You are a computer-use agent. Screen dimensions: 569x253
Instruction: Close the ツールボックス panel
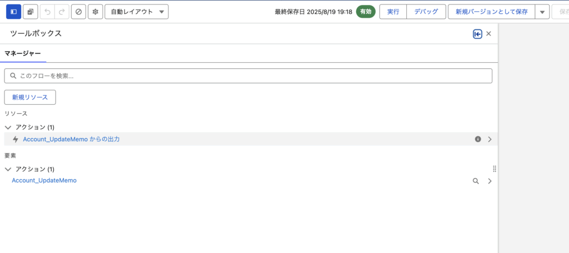(x=489, y=34)
